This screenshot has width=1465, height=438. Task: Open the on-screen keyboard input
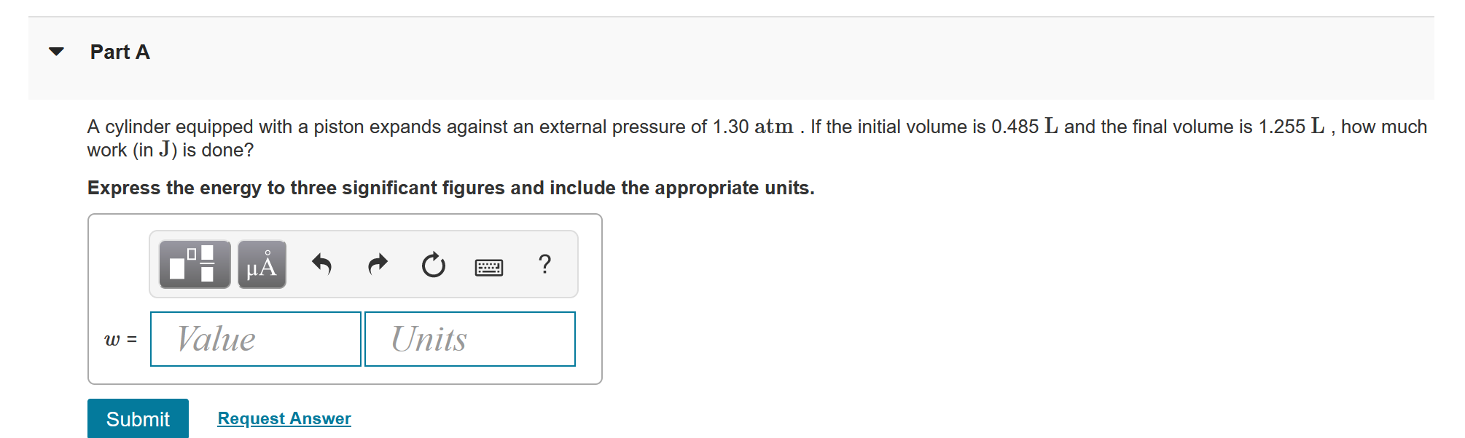488,266
